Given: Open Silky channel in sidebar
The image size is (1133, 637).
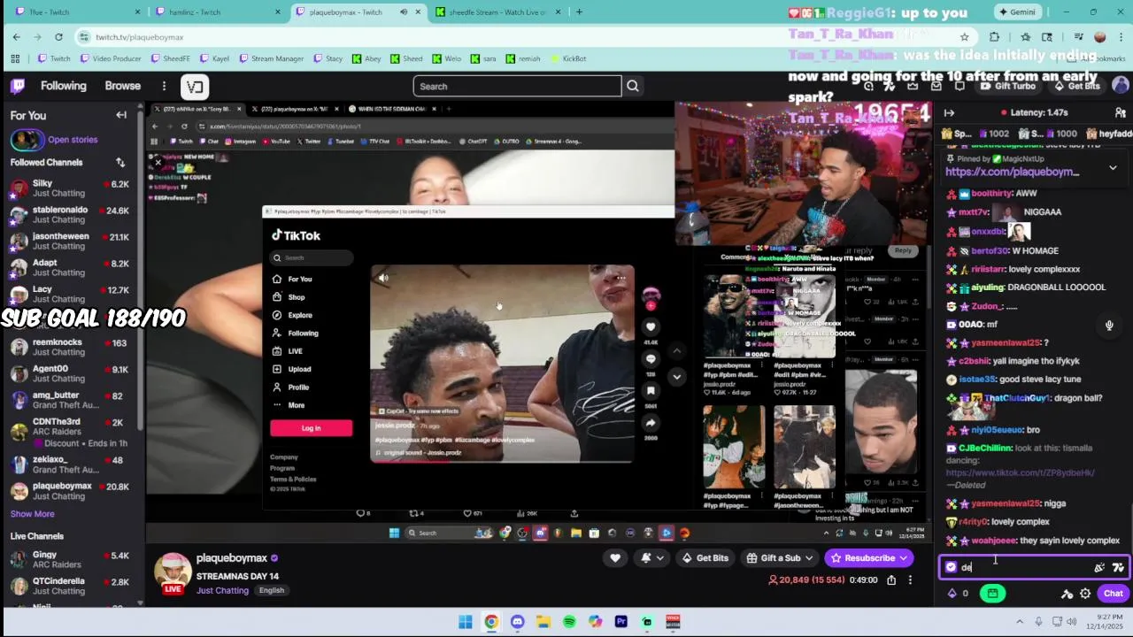Looking at the screenshot, I should (x=71, y=188).
